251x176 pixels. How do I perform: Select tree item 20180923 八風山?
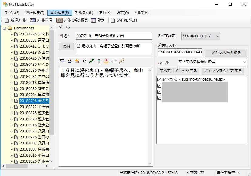tap(34, 131)
